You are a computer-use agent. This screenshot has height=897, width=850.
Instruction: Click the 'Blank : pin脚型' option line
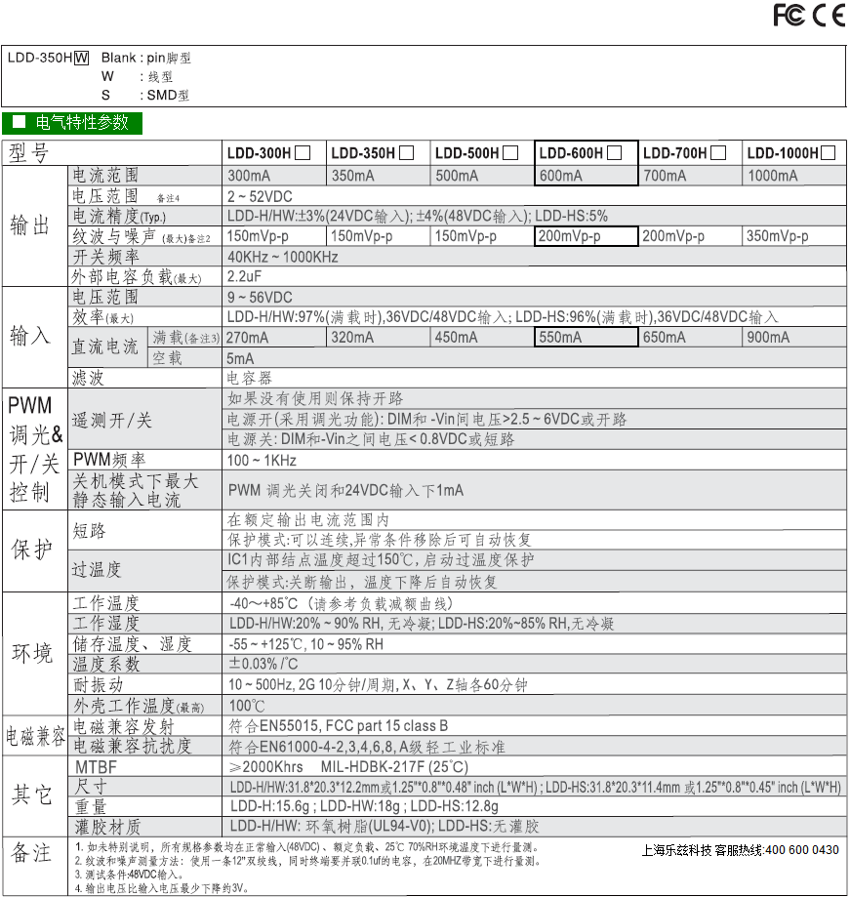click(x=145, y=58)
